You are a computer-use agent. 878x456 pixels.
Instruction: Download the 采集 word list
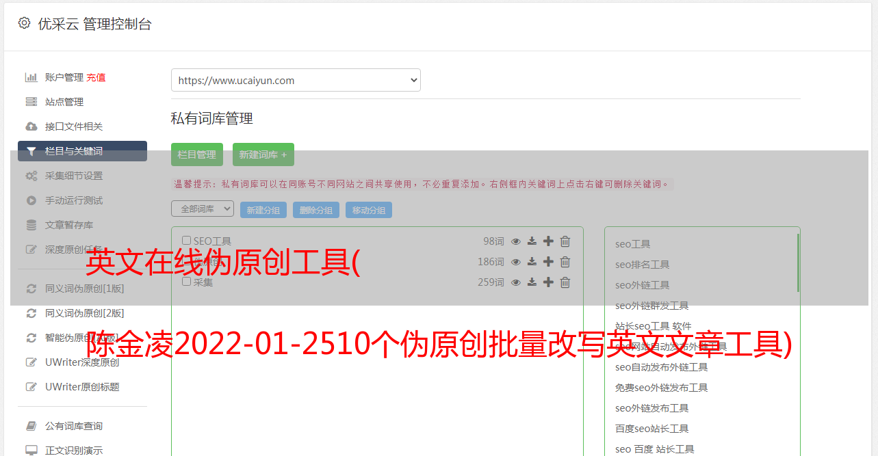(532, 282)
